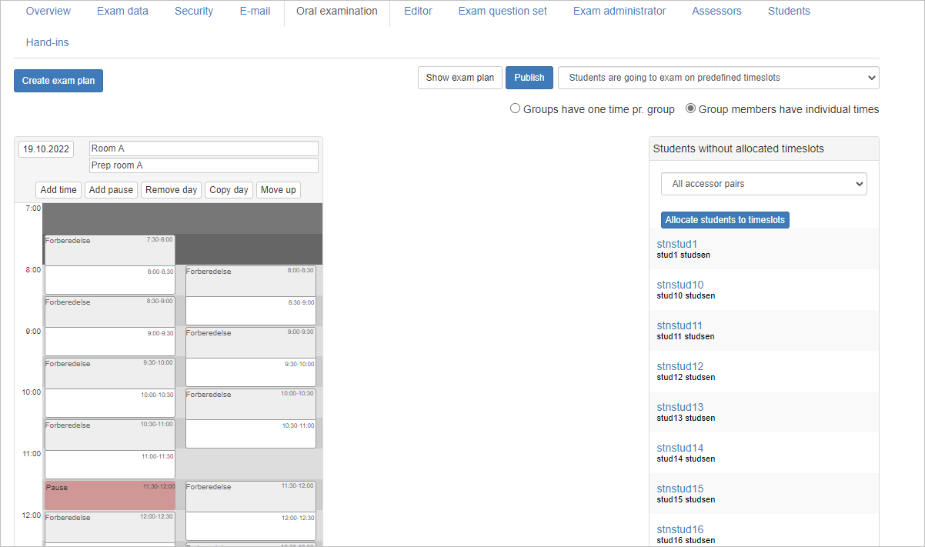Image resolution: width=925 pixels, height=547 pixels.
Task: Select the empty 10:00-10:30 timeslot
Action: 110,403
